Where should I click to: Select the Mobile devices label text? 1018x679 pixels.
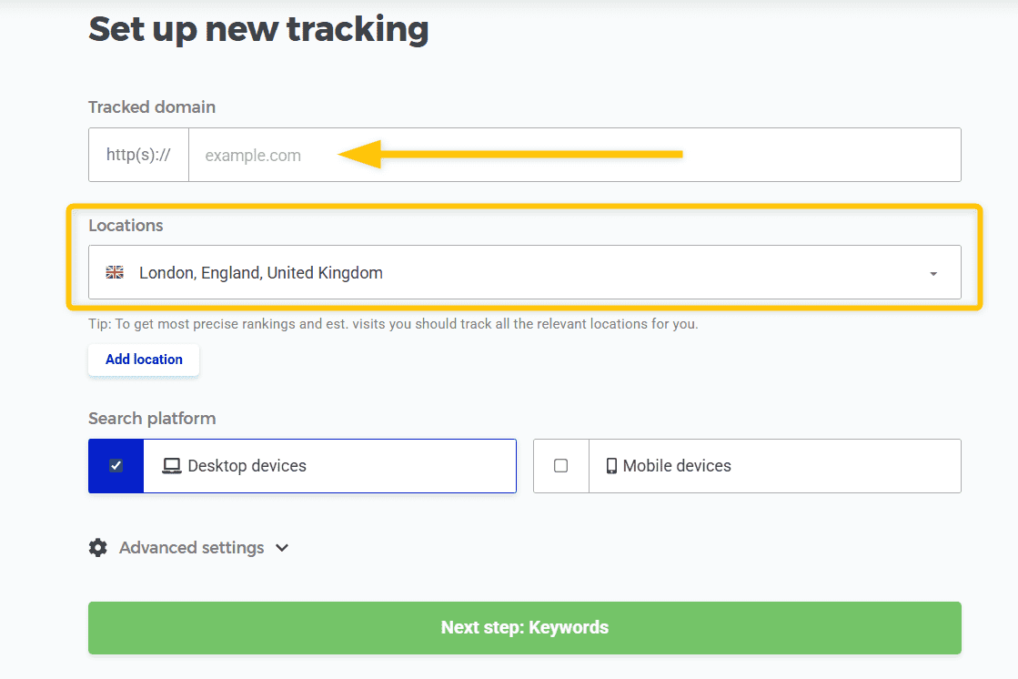pyautogui.click(x=677, y=466)
